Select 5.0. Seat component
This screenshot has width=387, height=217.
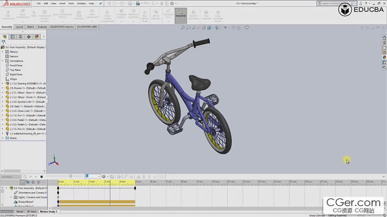point(26,106)
